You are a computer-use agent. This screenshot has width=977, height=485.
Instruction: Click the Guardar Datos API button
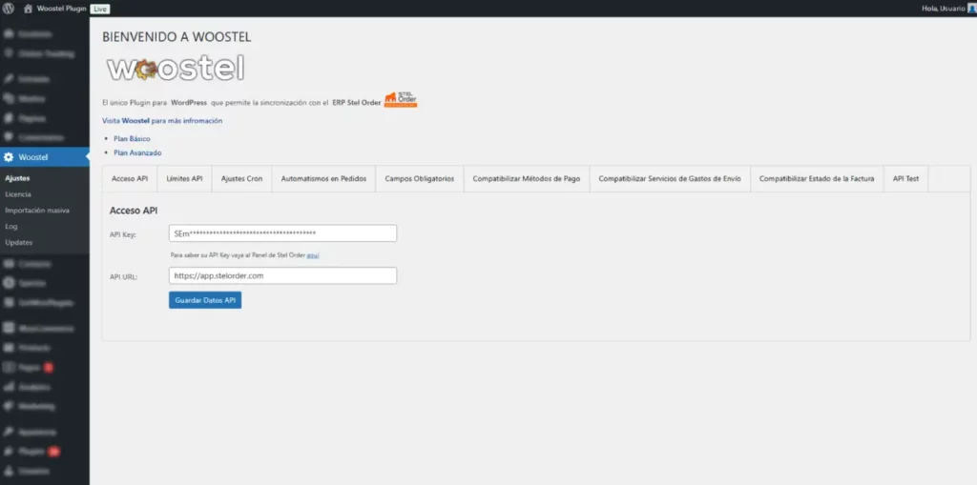(x=205, y=300)
